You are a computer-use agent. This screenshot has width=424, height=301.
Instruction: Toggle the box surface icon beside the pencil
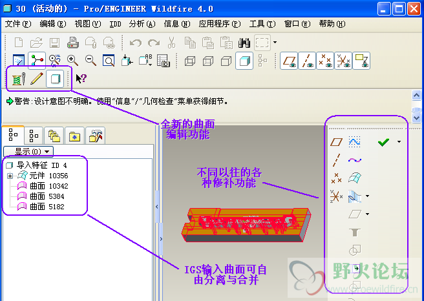click(x=55, y=79)
